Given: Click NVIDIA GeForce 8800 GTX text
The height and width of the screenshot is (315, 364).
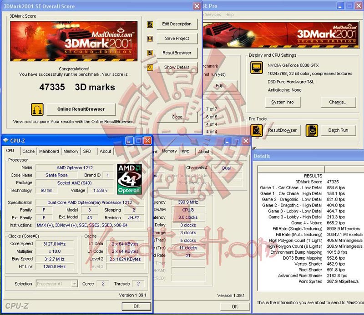Looking at the screenshot, I should (293, 65).
